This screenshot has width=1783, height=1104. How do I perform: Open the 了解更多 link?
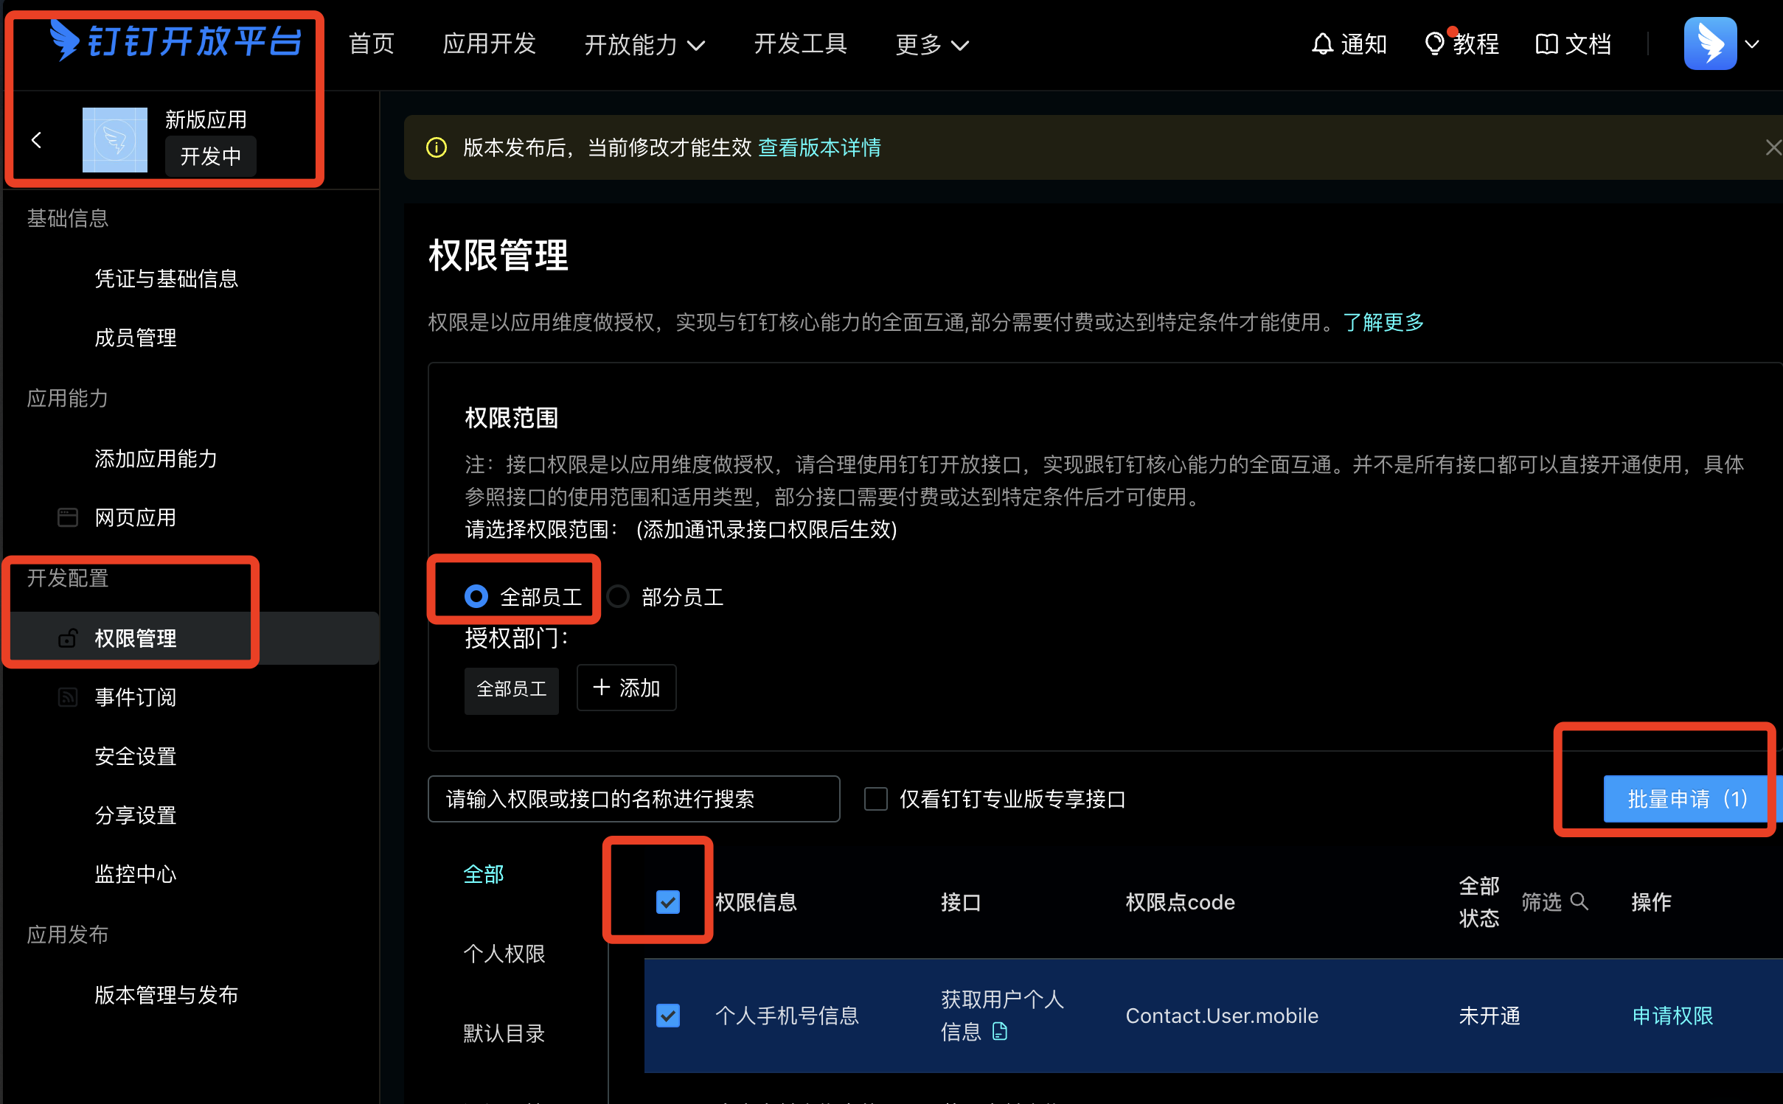point(1383,322)
